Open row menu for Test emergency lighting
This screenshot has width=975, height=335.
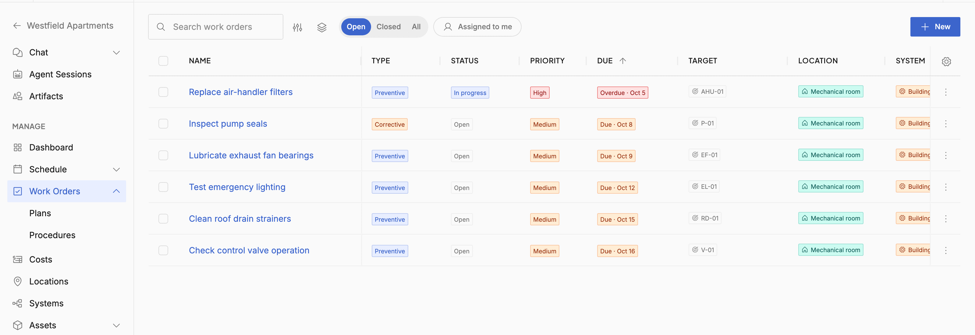pyautogui.click(x=945, y=187)
